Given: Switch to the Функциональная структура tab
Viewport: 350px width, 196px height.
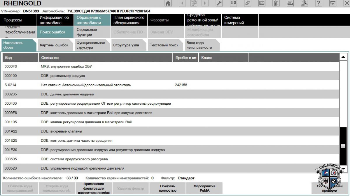Looking at the screenshot, I should tap(92, 45).
